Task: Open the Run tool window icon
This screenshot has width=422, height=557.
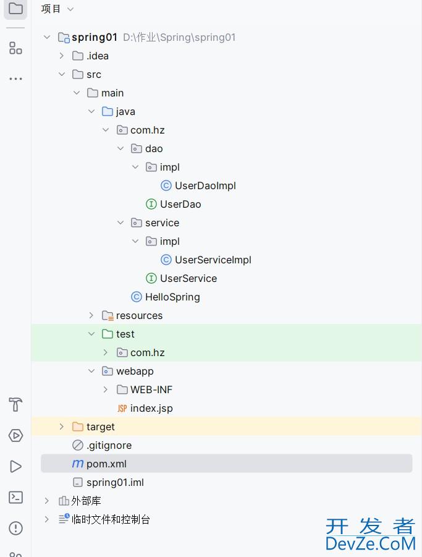Action: pyautogui.click(x=15, y=467)
